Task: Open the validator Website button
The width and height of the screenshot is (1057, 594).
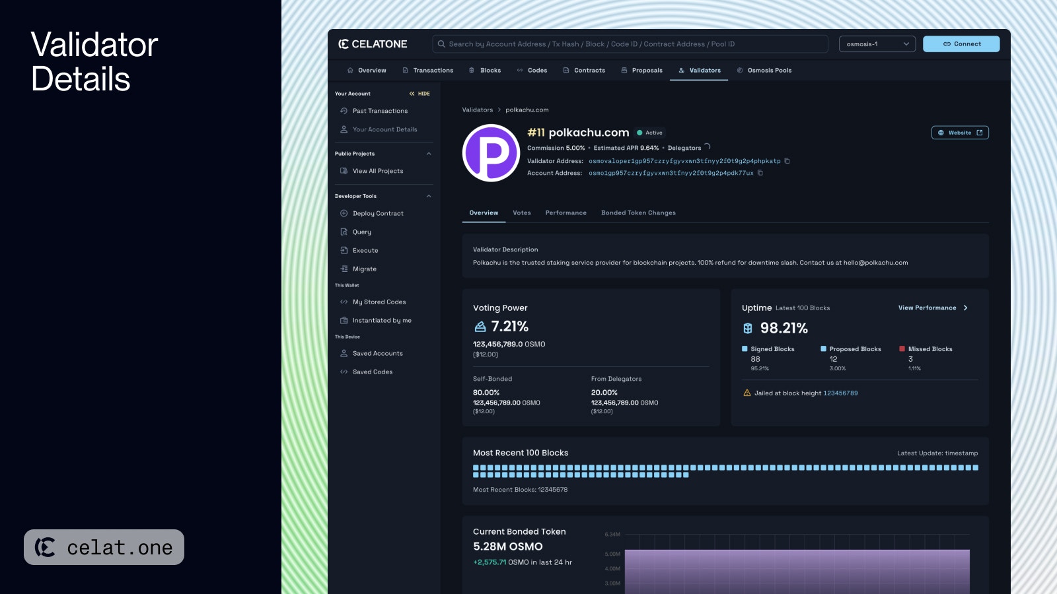Action: pos(960,133)
